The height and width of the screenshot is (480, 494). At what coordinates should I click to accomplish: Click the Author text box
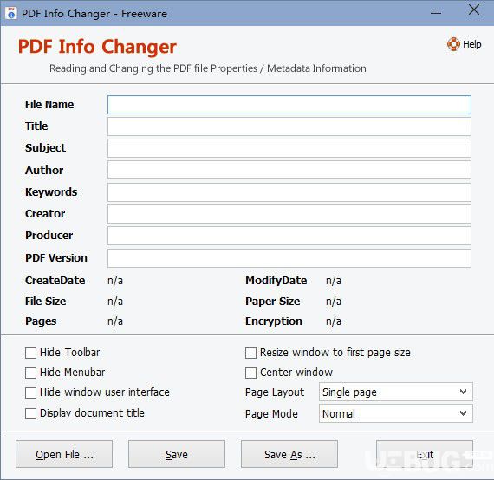(x=289, y=170)
